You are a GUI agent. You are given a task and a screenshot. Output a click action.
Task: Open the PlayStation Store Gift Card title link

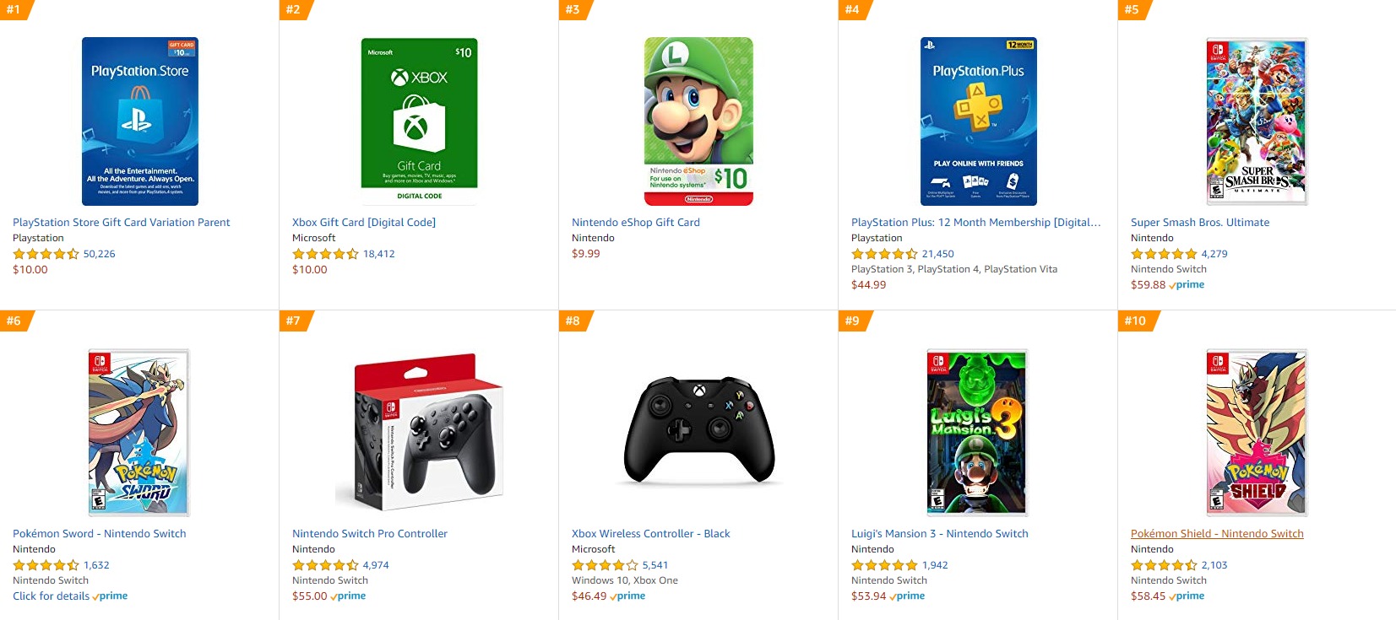121,223
